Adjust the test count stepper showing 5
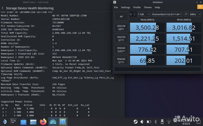 point(133,14)
